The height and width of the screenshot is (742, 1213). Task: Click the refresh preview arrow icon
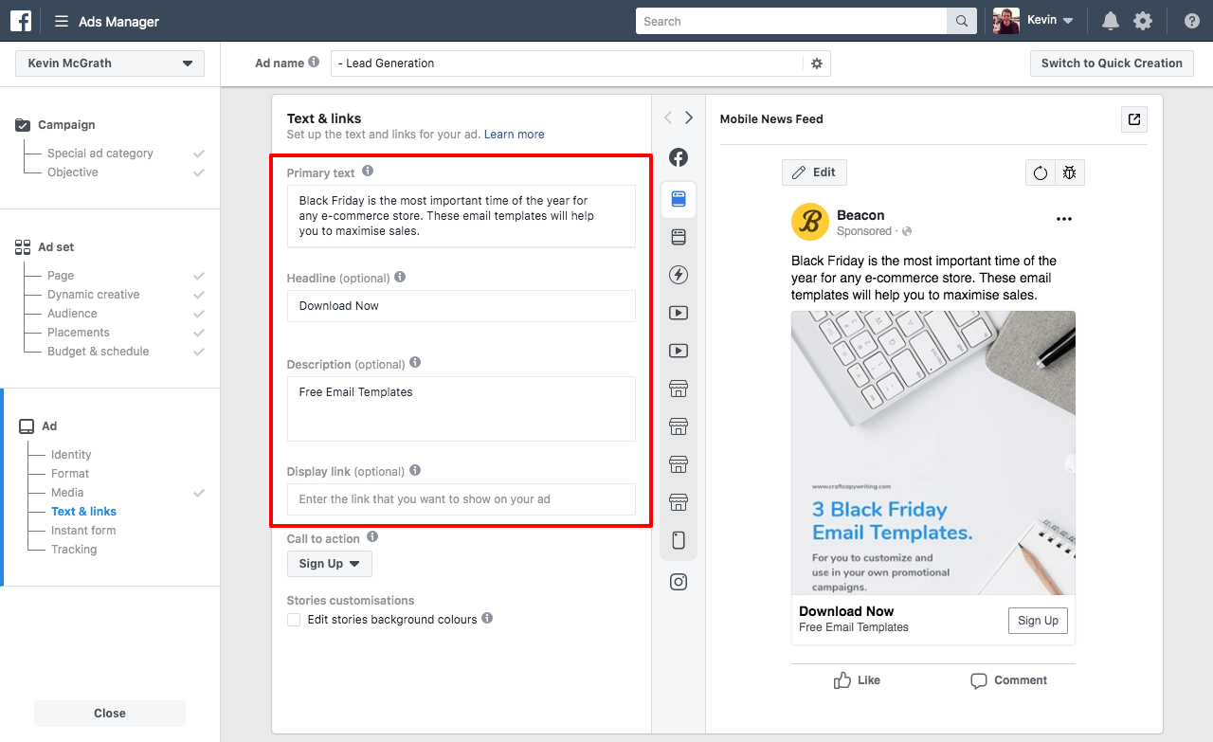(1040, 172)
